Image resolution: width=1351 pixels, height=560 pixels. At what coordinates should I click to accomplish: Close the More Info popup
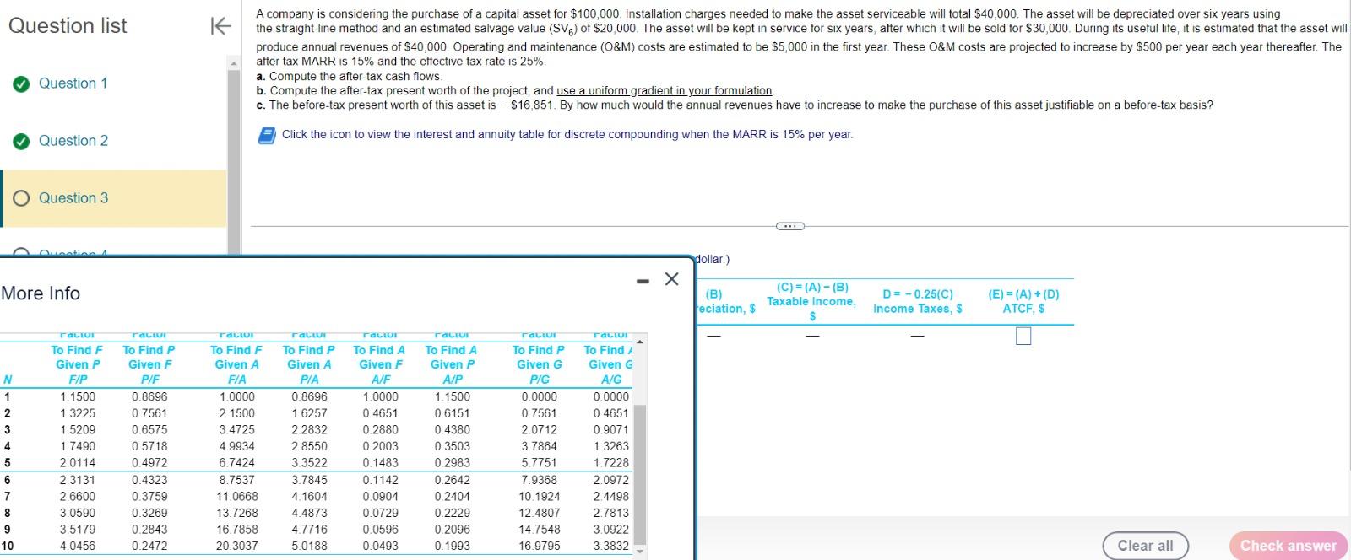pos(671,279)
